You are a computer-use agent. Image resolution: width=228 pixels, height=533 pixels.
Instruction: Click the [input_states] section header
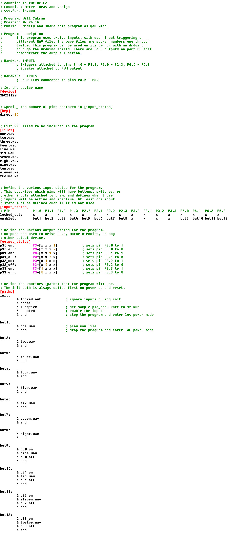pyautogui.click(x=14, y=207)
